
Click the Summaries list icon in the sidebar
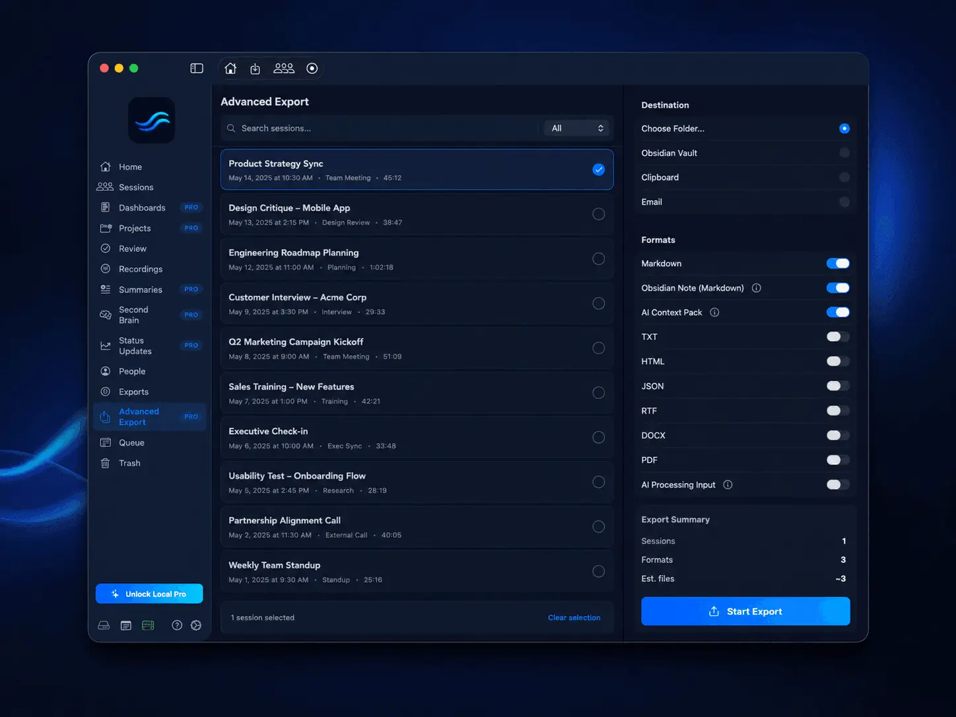[x=105, y=289]
